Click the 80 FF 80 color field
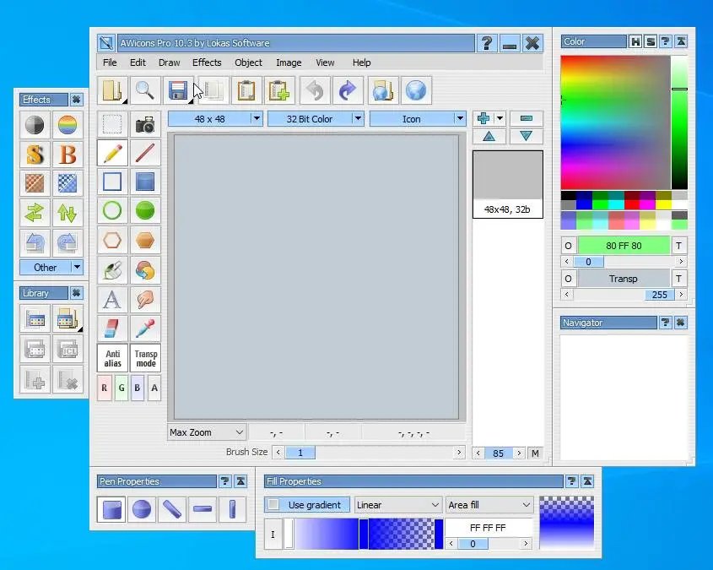The height and width of the screenshot is (570, 713). point(624,246)
